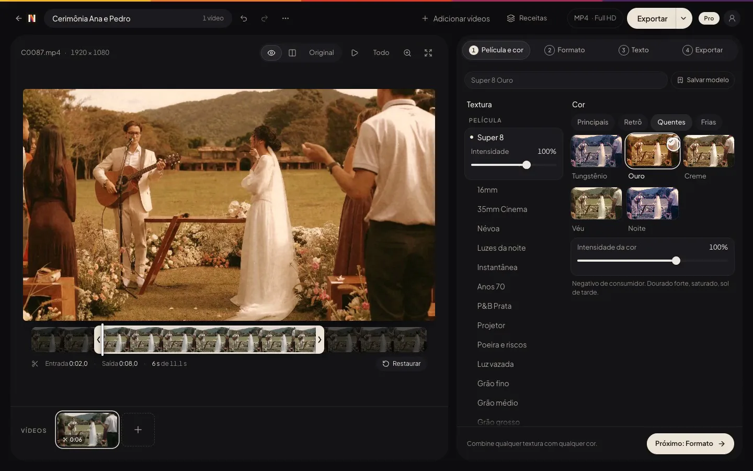The width and height of the screenshot is (753, 471).
Task: Select the video thumbnail labeled 0:06
Action: (87, 430)
